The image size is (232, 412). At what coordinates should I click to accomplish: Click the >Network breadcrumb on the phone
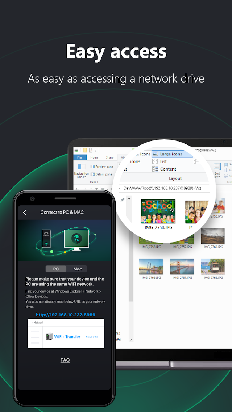click(x=38, y=323)
